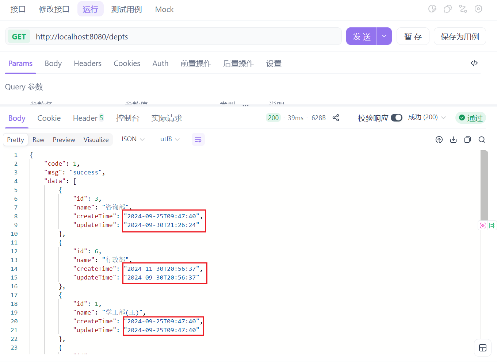Viewport: 497px width, 362px height.
Task: Open the Auth tab
Action: pos(160,63)
